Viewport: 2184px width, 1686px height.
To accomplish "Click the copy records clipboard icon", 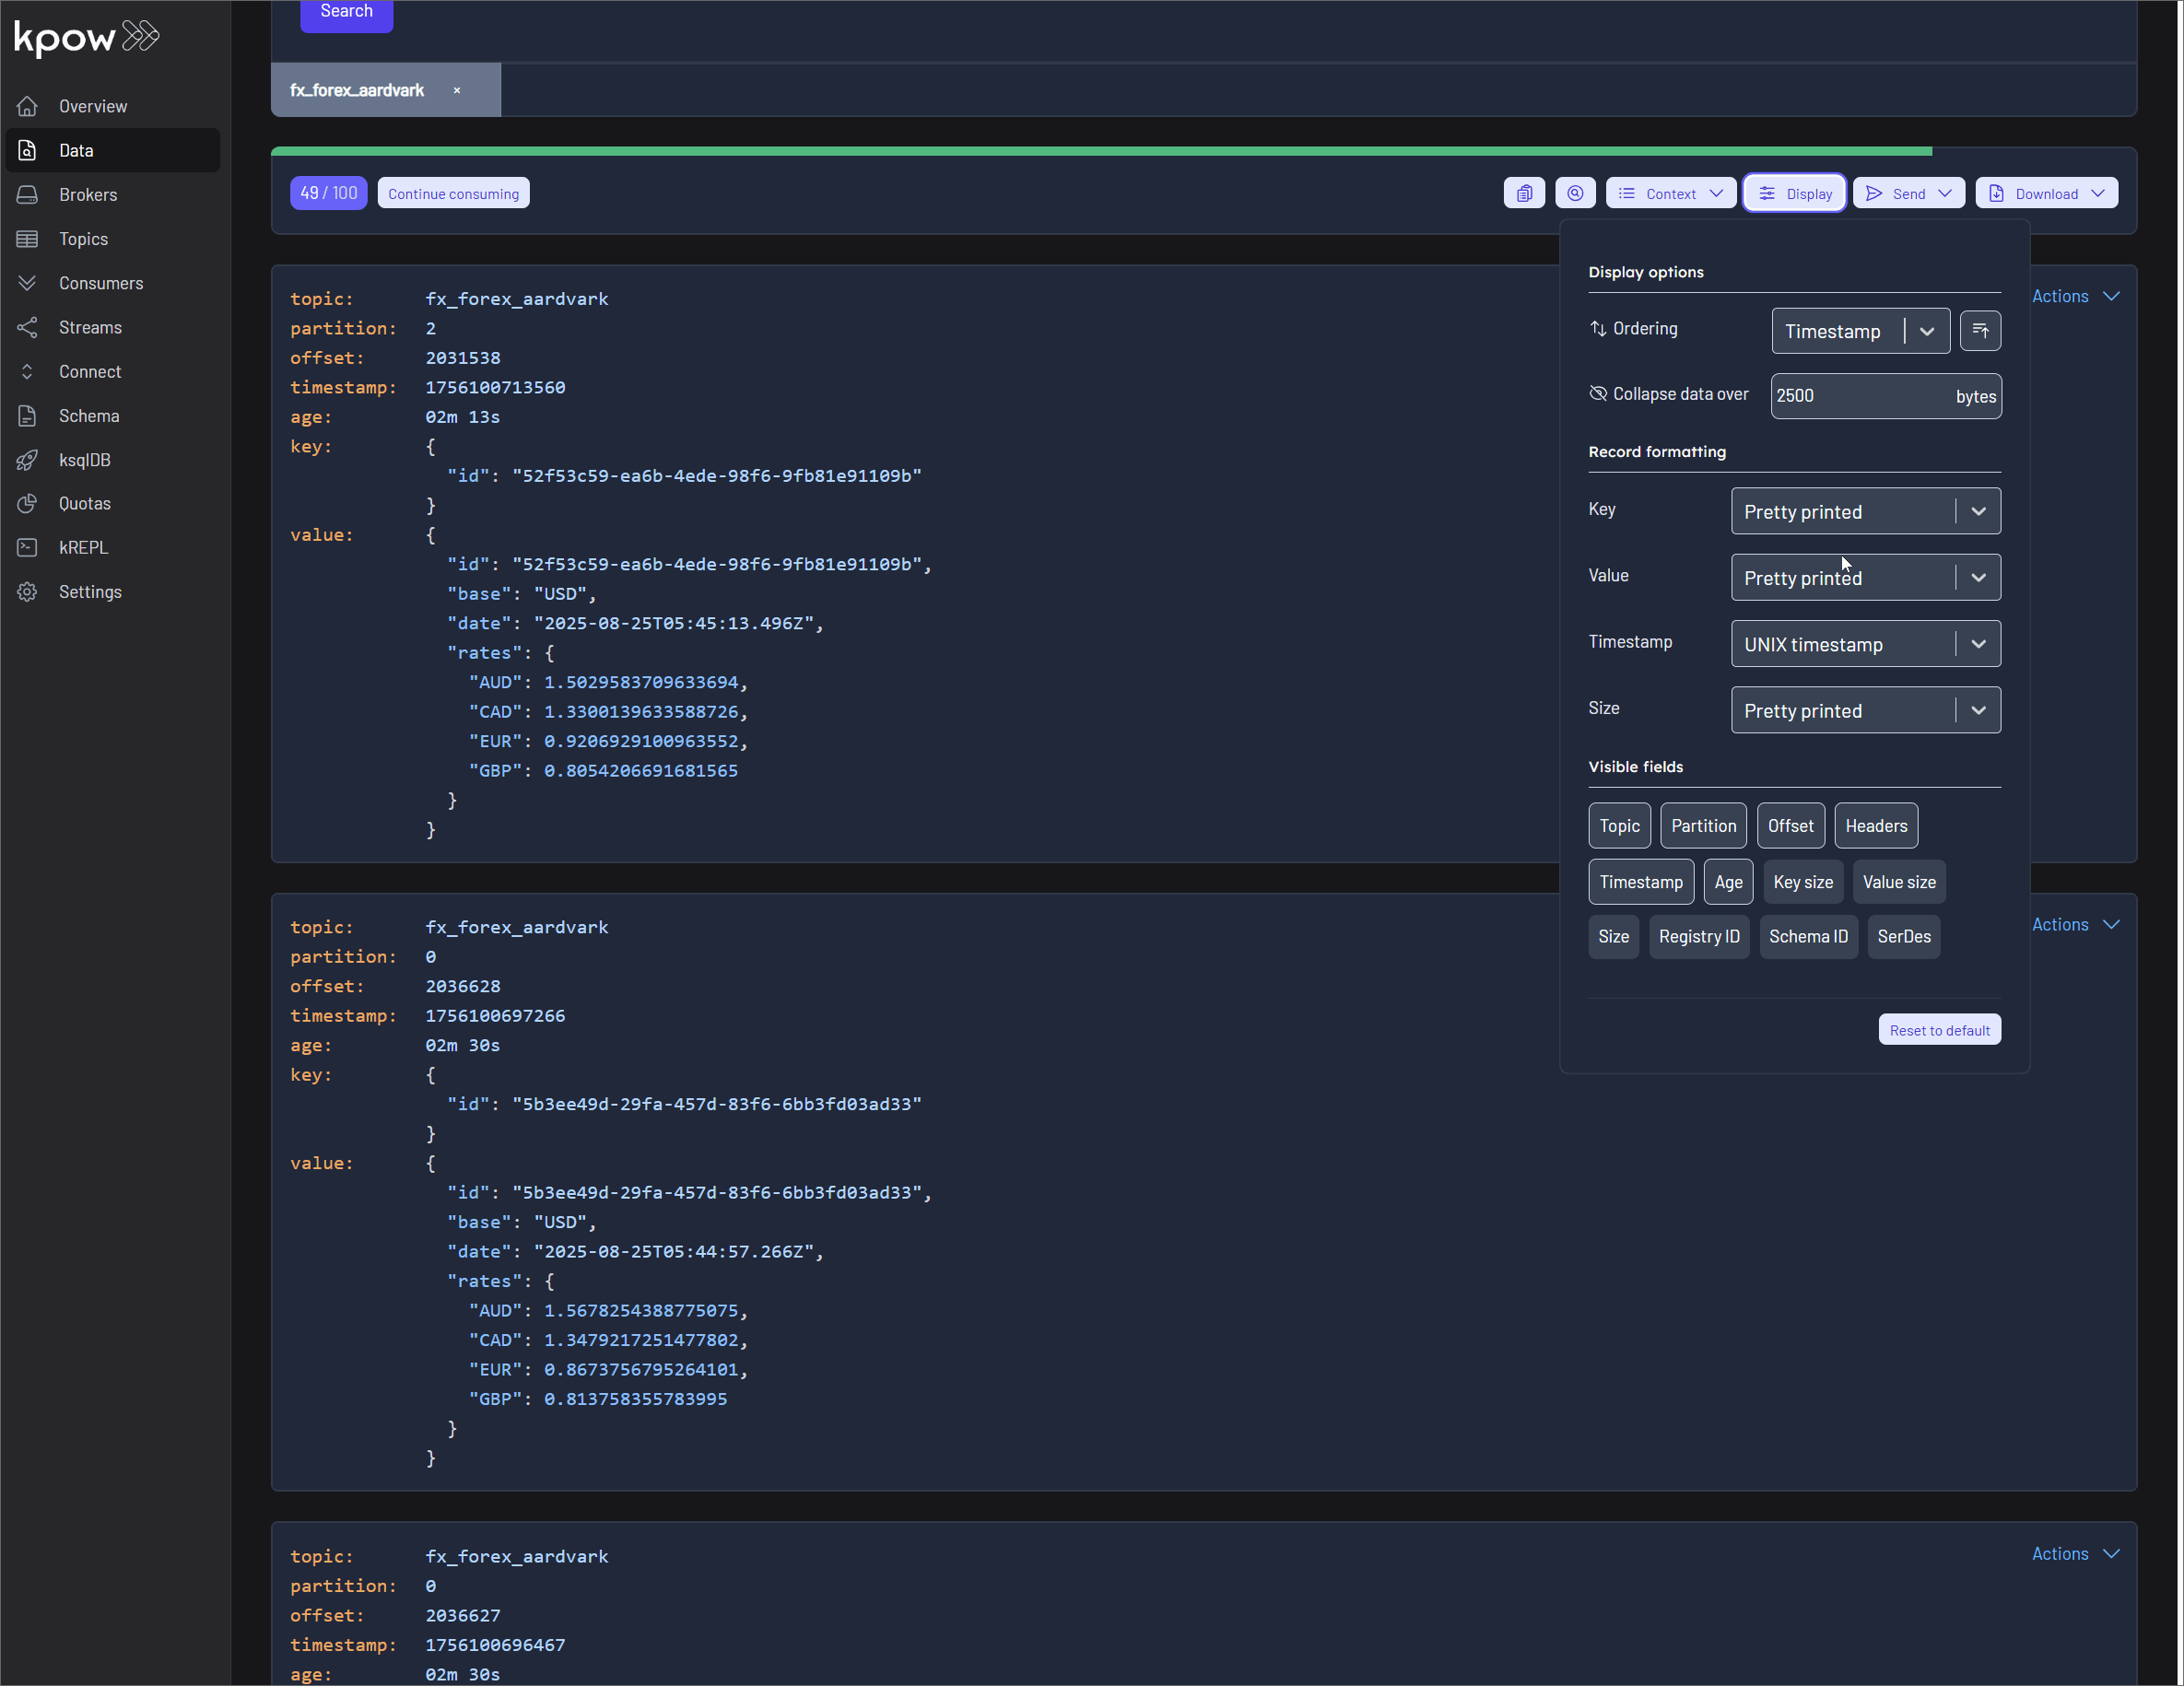I will pos(1524,192).
